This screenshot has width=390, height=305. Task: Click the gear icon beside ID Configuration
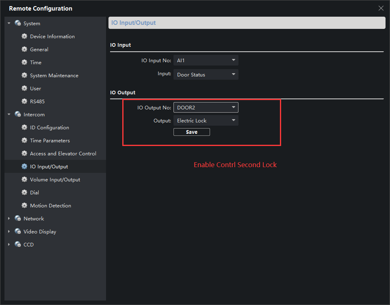pyautogui.click(x=24, y=127)
